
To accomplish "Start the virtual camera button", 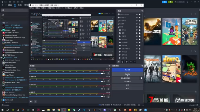I will 126,78.
